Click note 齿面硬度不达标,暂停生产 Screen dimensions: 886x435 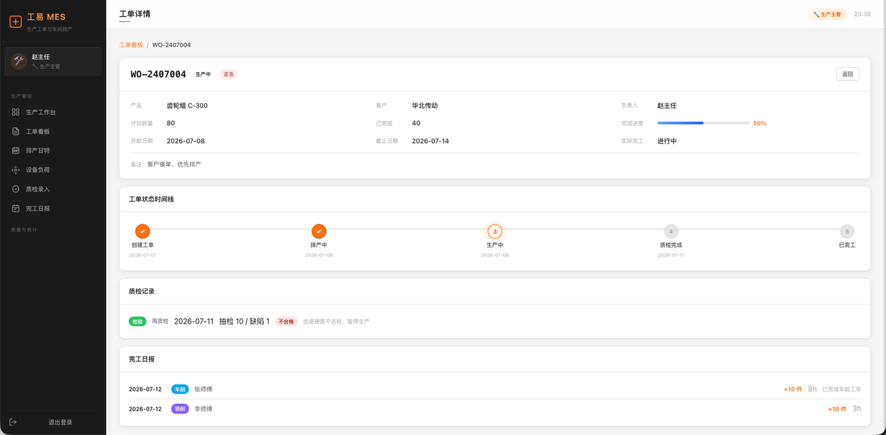(336, 322)
